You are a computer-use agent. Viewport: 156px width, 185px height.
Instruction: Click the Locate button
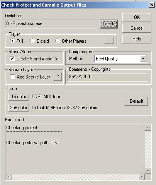[109, 24]
